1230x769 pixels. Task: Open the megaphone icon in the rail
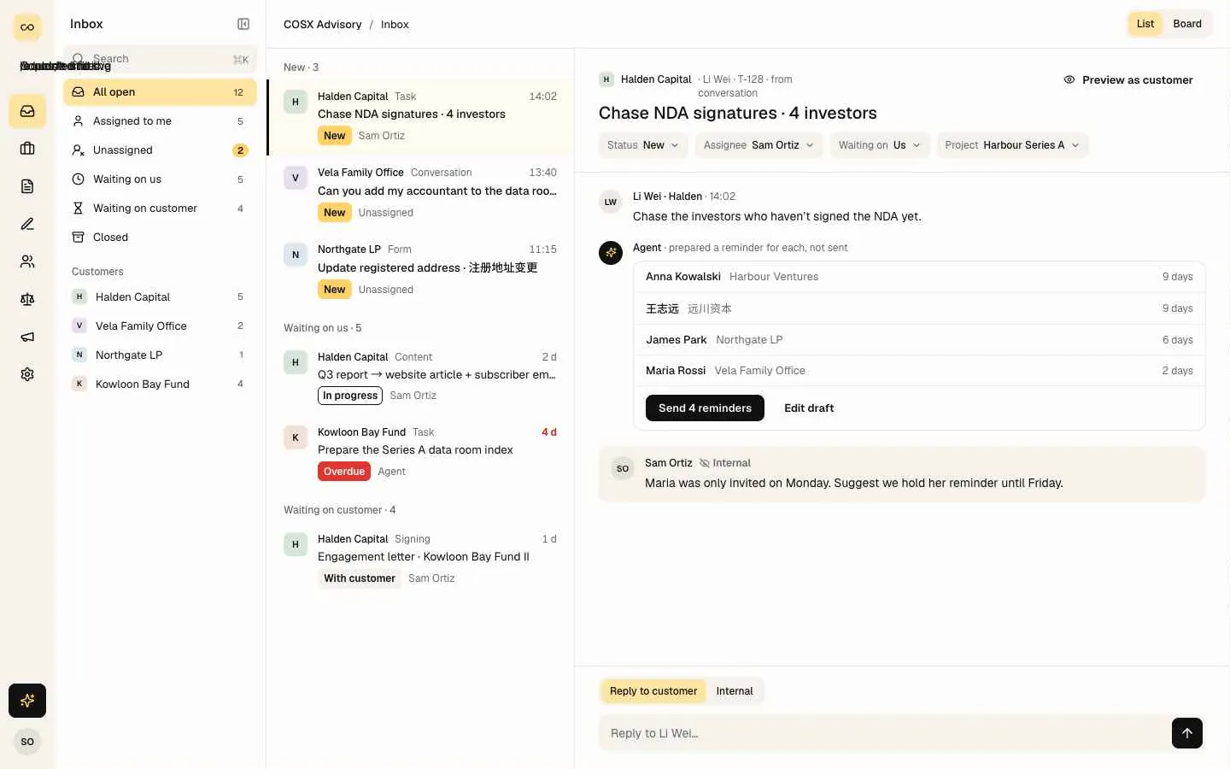27,337
